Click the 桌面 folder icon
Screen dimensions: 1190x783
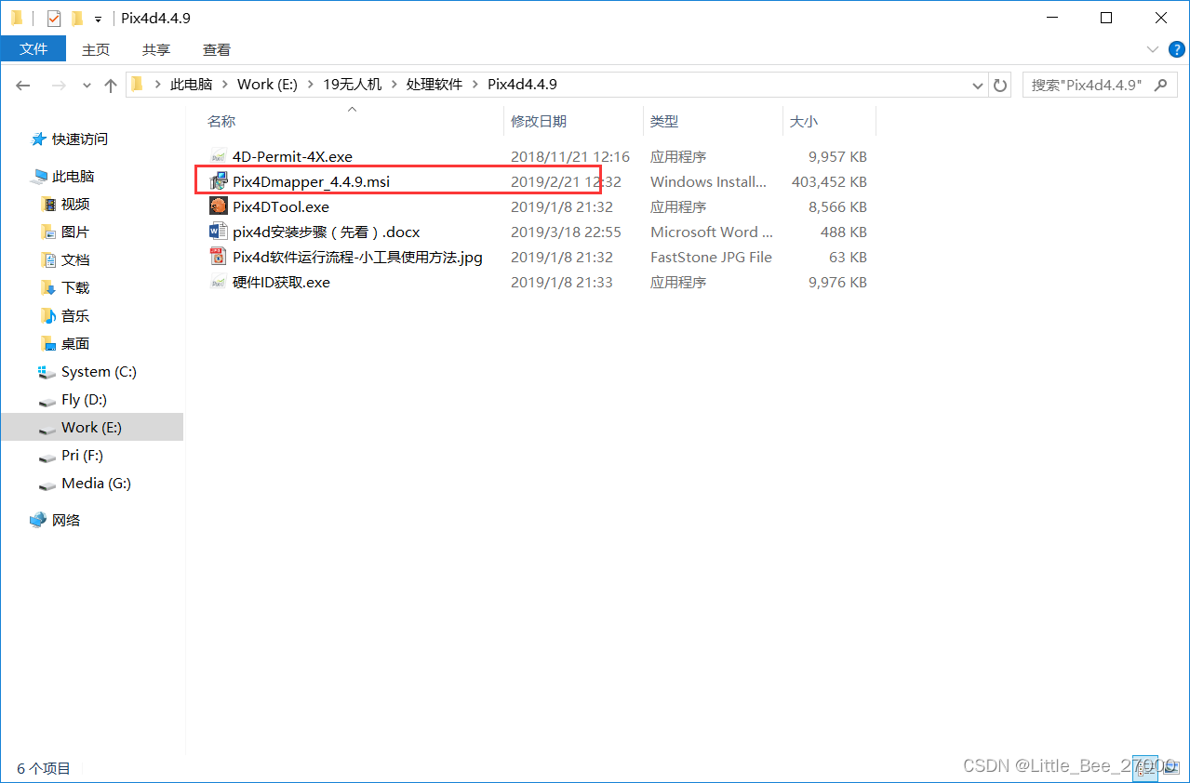point(48,343)
